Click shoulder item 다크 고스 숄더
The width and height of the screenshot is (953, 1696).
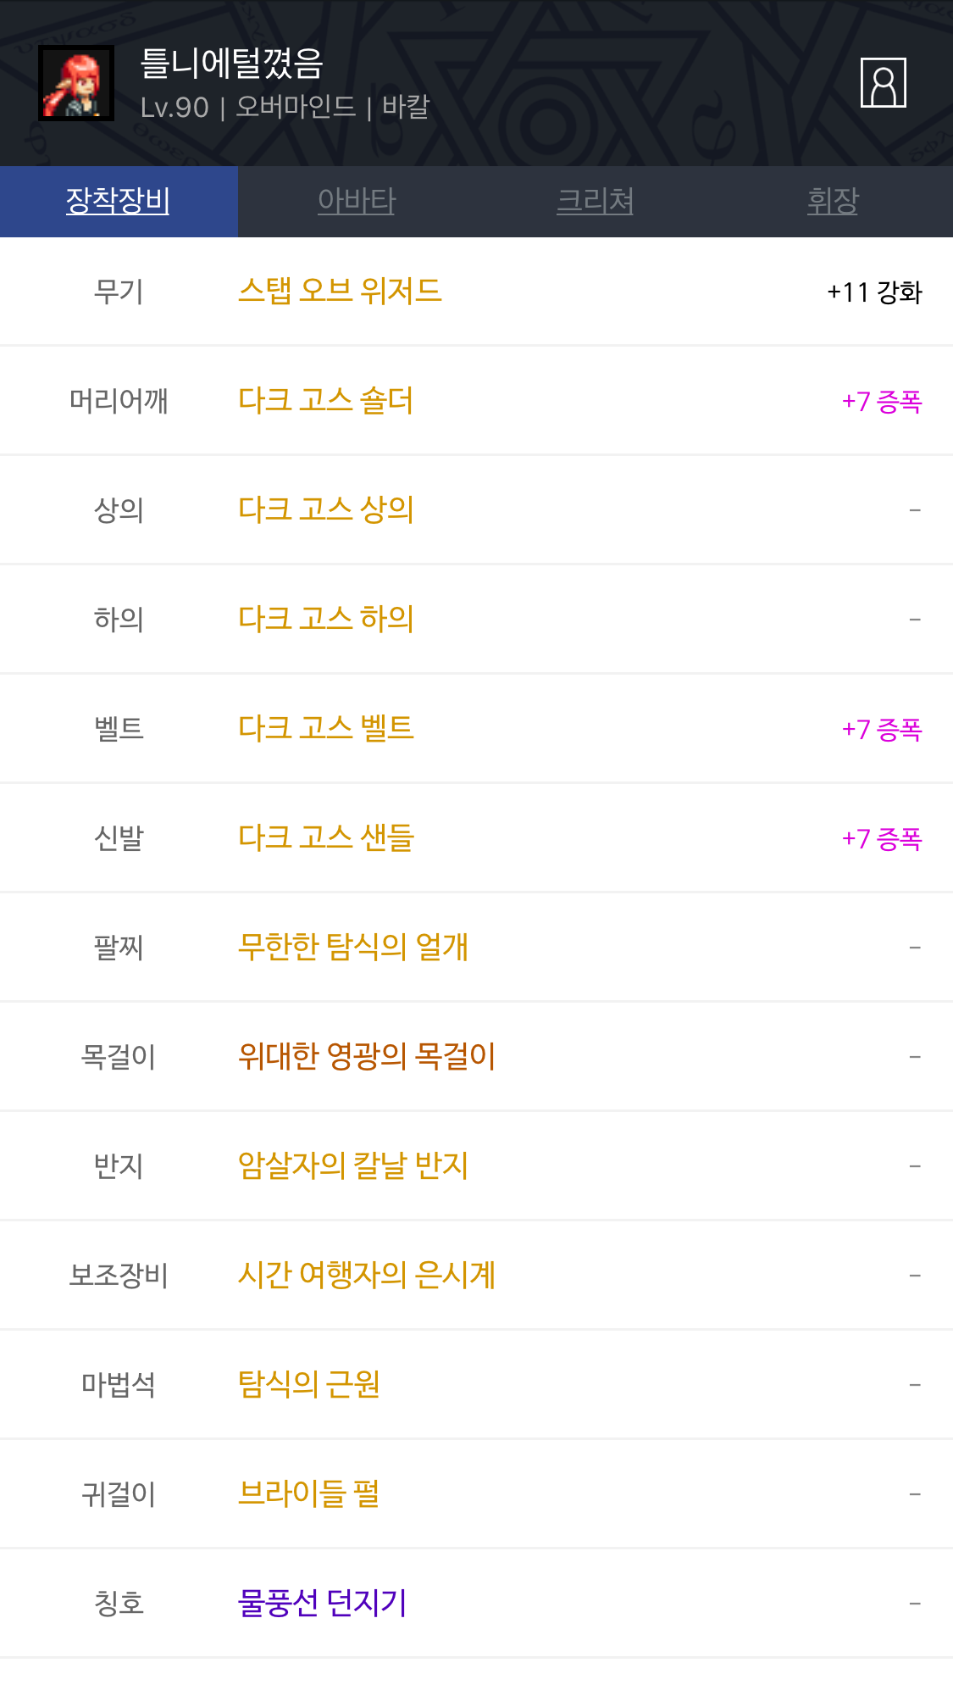[x=326, y=401]
